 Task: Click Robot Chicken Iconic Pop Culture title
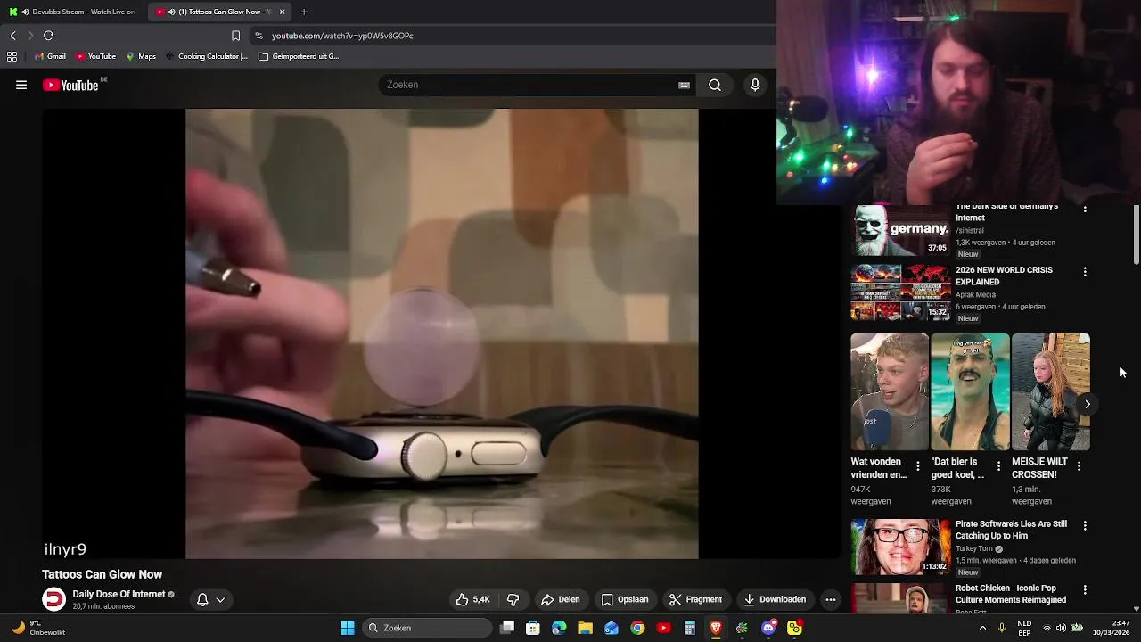point(1011,594)
